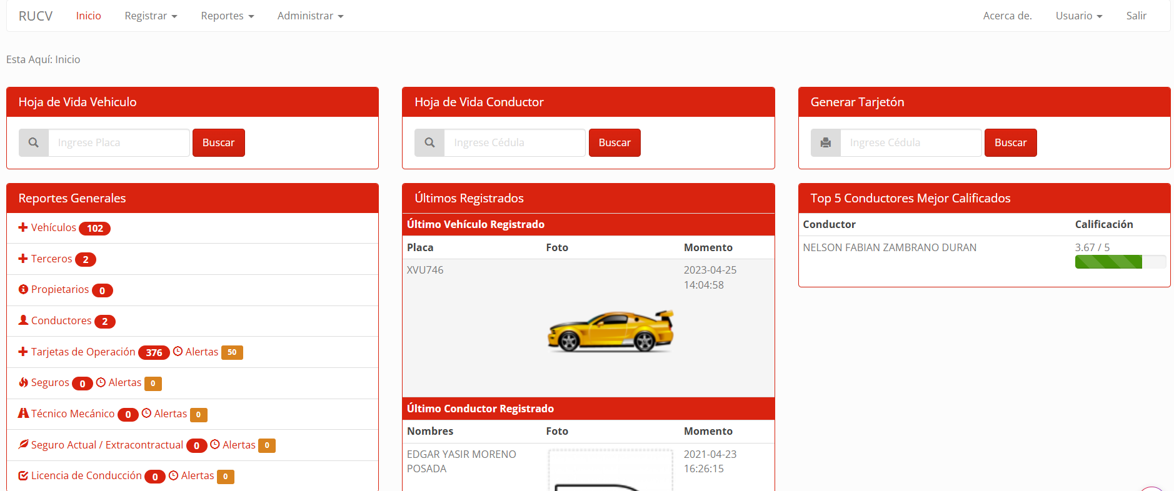Click the Inicio breadcrumb text
1174x491 pixels.
68,59
